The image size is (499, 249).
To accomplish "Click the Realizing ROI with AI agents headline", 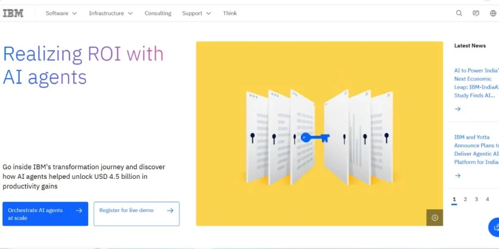I will coord(83,66).
